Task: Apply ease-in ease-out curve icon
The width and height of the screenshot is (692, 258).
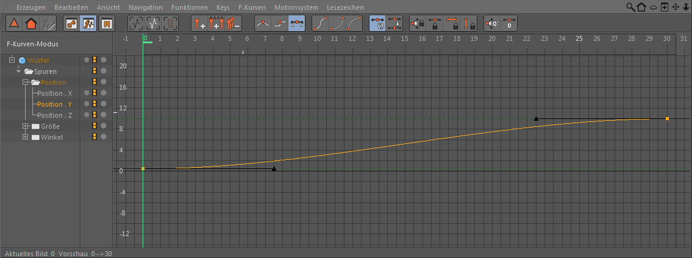Action: click(320, 24)
